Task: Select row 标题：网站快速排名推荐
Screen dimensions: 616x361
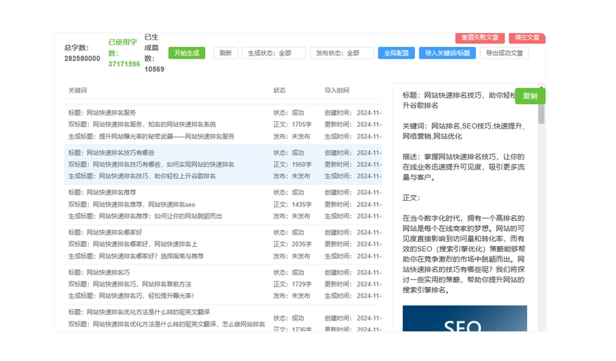Action: point(222,204)
